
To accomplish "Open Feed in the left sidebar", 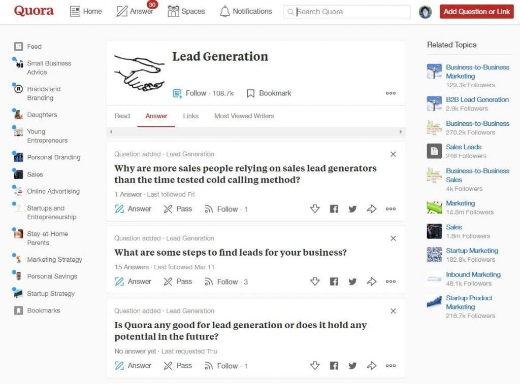I will (x=28, y=46).
